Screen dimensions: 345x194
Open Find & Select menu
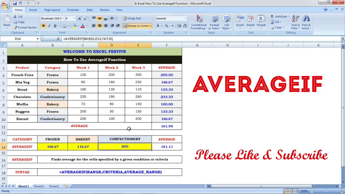click(306, 22)
